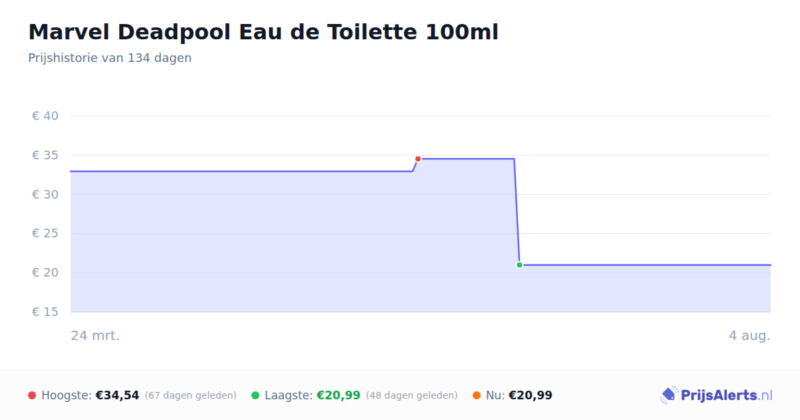
Task: Click the highest price value €34,54
Action: pyautogui.click(x=117, y=395)
